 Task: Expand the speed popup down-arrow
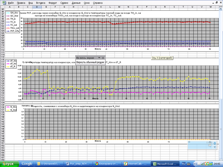(215, 147)
